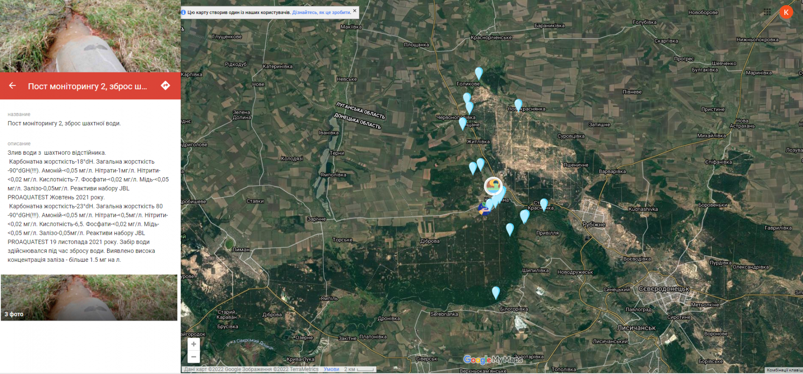
Task: Click the info icon in notice banner
Action: (183, 13)
